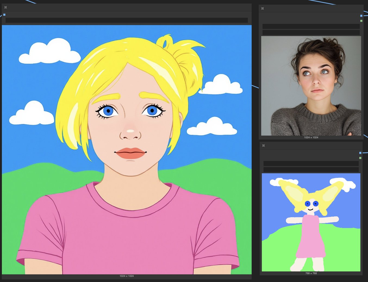This screenshot has width=368, height=282.
Task: Collapse the node showing the woman's photo
Action: (x=263, y=8)
